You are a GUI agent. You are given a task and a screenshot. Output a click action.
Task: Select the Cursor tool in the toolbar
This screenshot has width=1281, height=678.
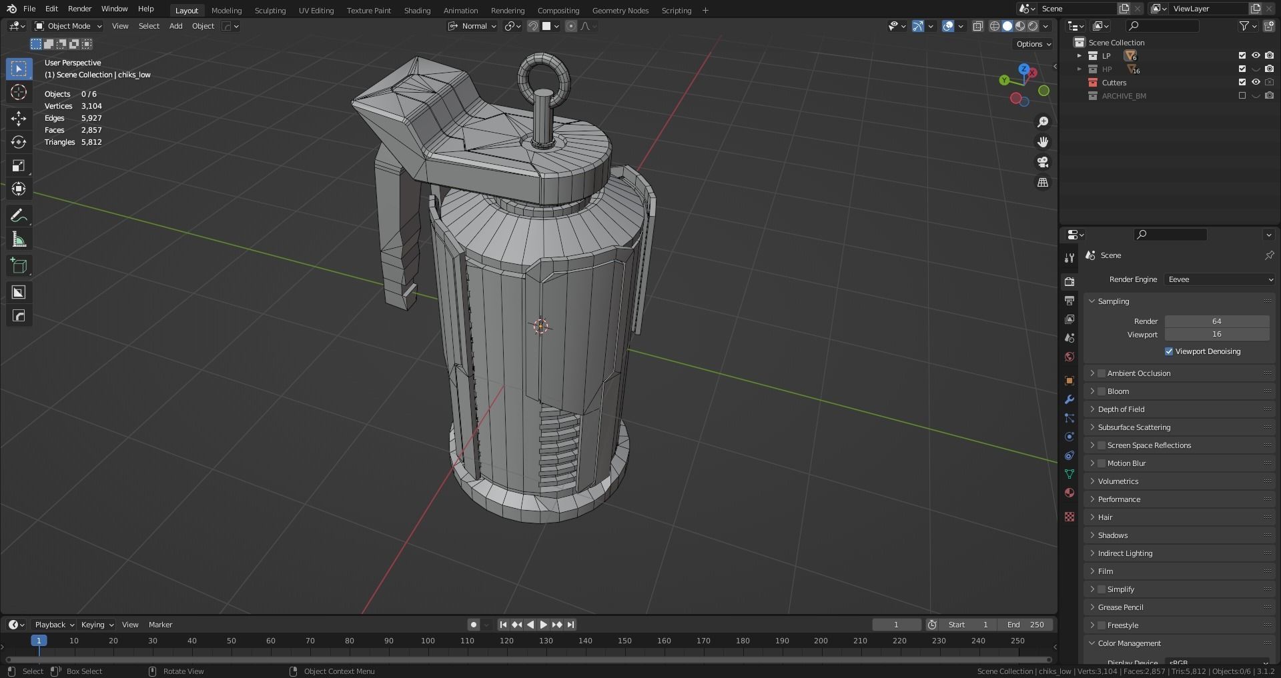click(19, 92)
